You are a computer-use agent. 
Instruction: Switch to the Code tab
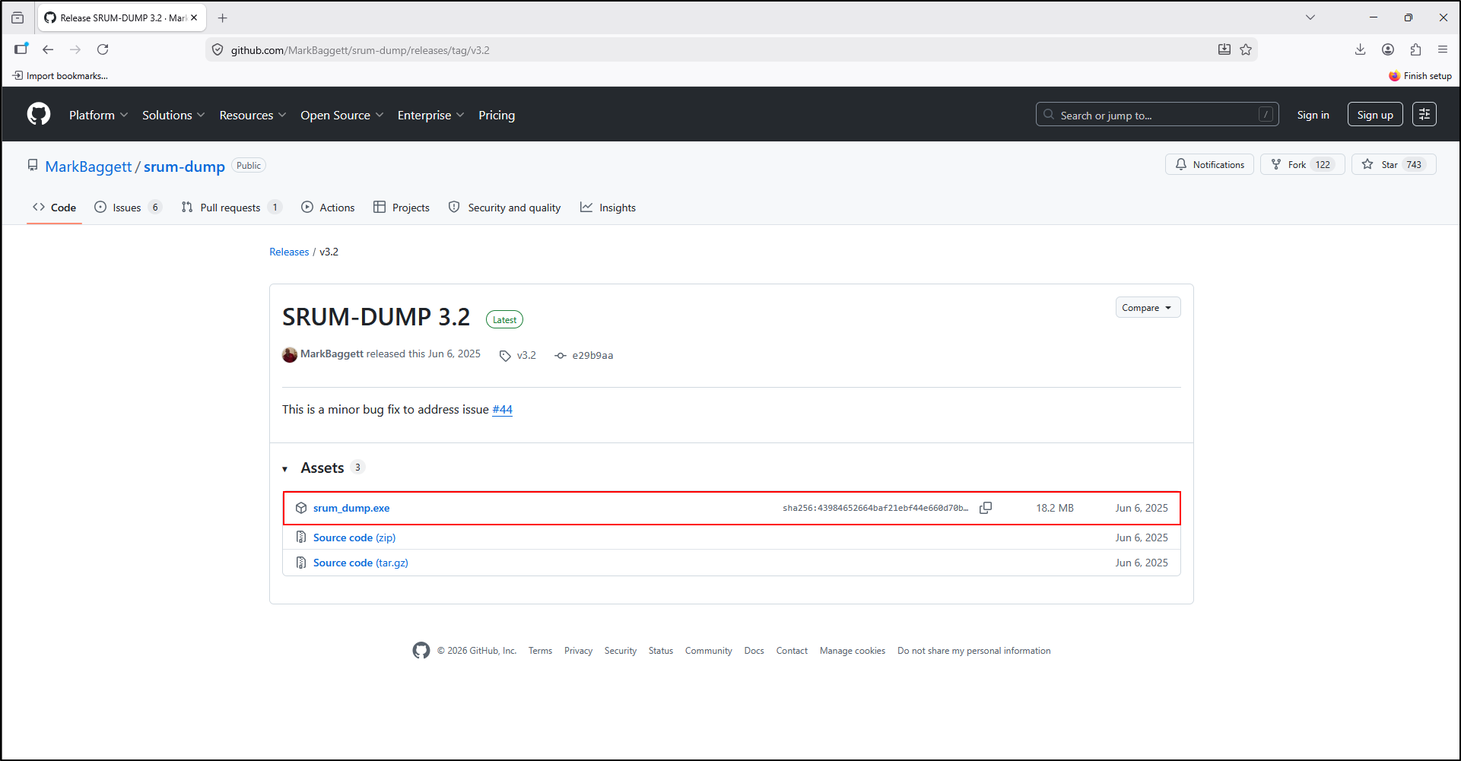(x=55, y=208)
